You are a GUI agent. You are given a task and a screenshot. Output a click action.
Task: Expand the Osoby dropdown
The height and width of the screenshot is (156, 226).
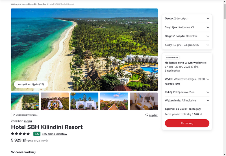pos(187,18)
